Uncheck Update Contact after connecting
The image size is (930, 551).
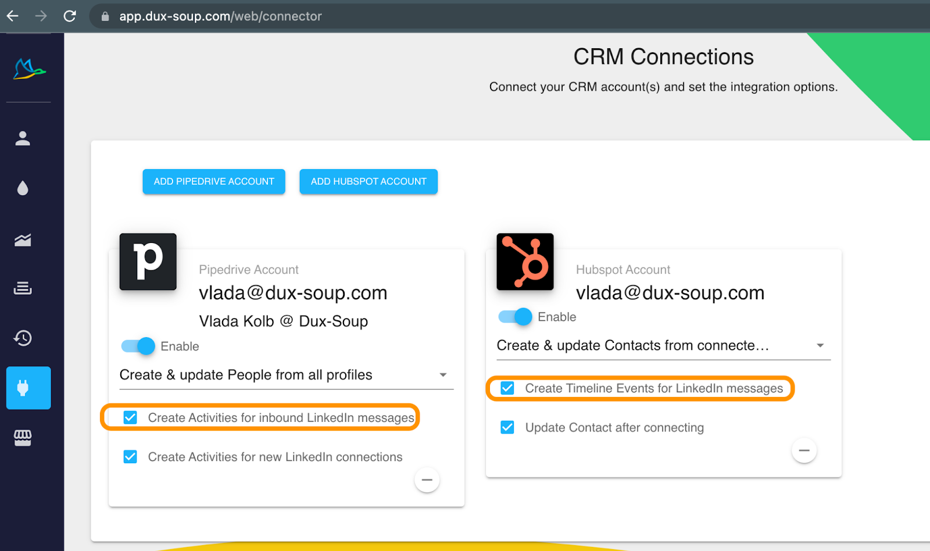pos(507,427)
